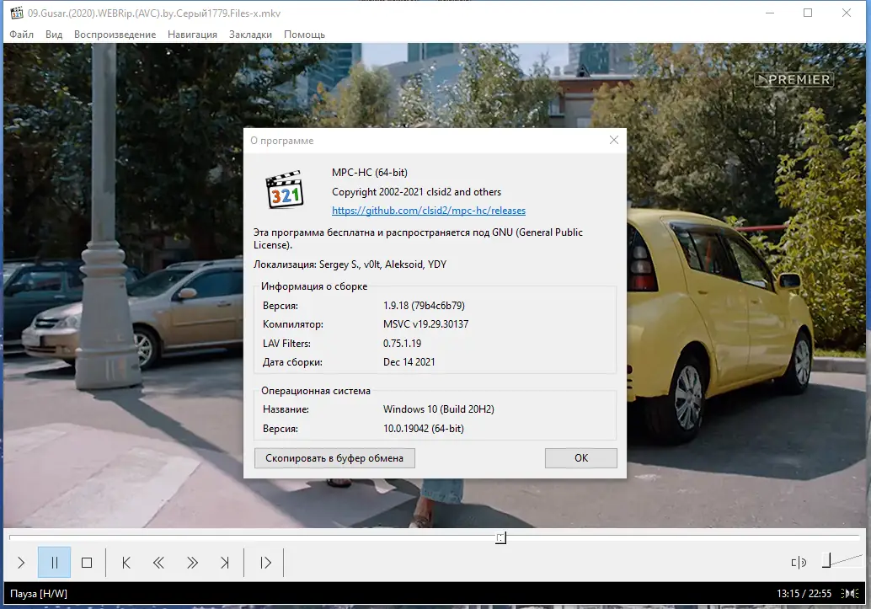Click the MPC-HC title bar app icon
The width and height of the screenshot is (871, 609).
pyautogui.click(x=17, y=13)
